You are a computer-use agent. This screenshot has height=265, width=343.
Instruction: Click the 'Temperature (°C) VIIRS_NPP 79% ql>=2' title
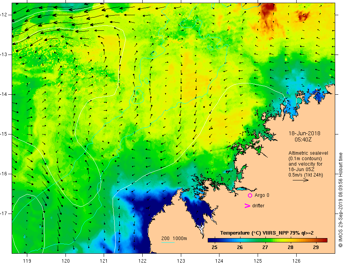[267, 233]
